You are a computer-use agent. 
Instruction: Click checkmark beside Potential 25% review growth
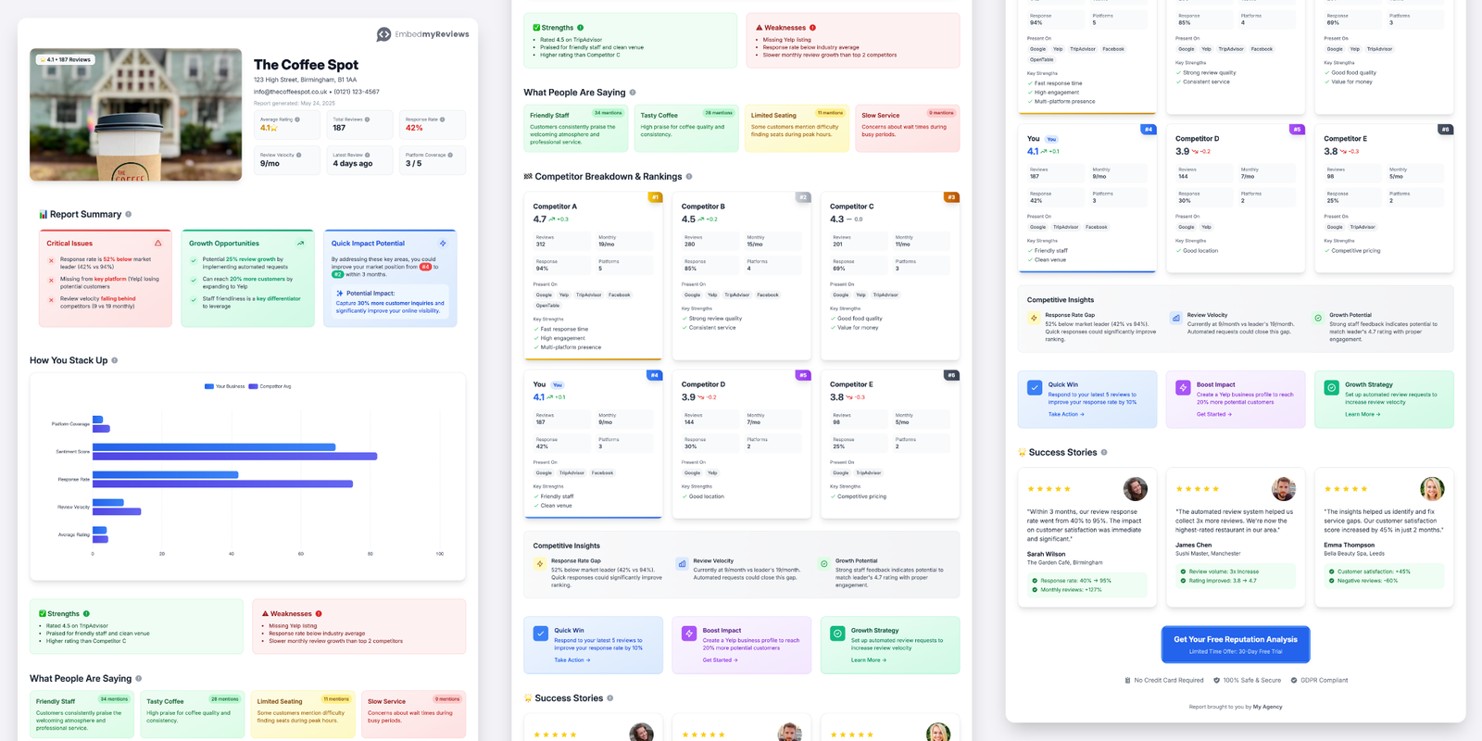pos(194,259)
